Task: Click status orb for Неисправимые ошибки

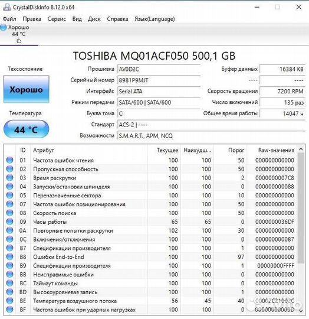Action: pos(9,274)
